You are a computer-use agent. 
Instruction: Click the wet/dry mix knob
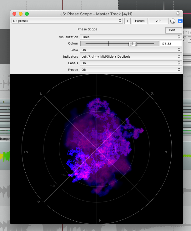(173, 21)
